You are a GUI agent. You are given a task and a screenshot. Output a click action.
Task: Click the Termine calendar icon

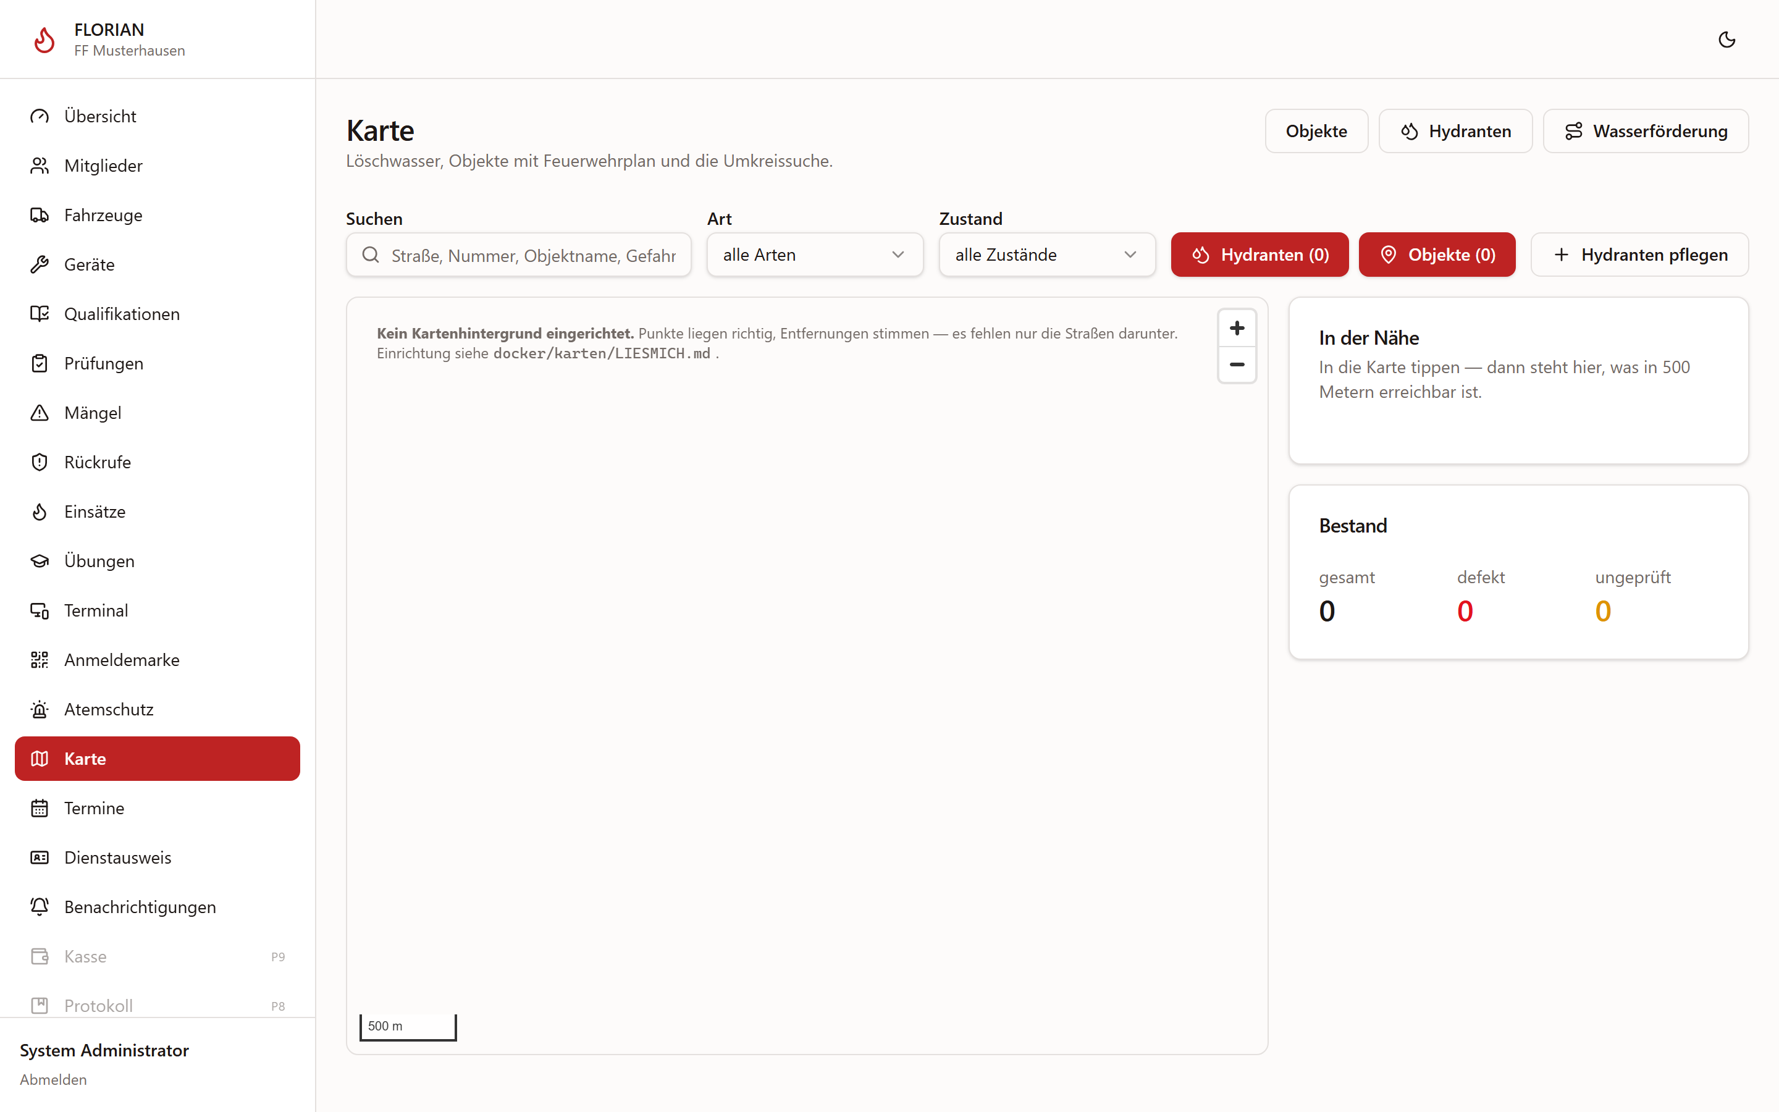[x=40, y=808]
